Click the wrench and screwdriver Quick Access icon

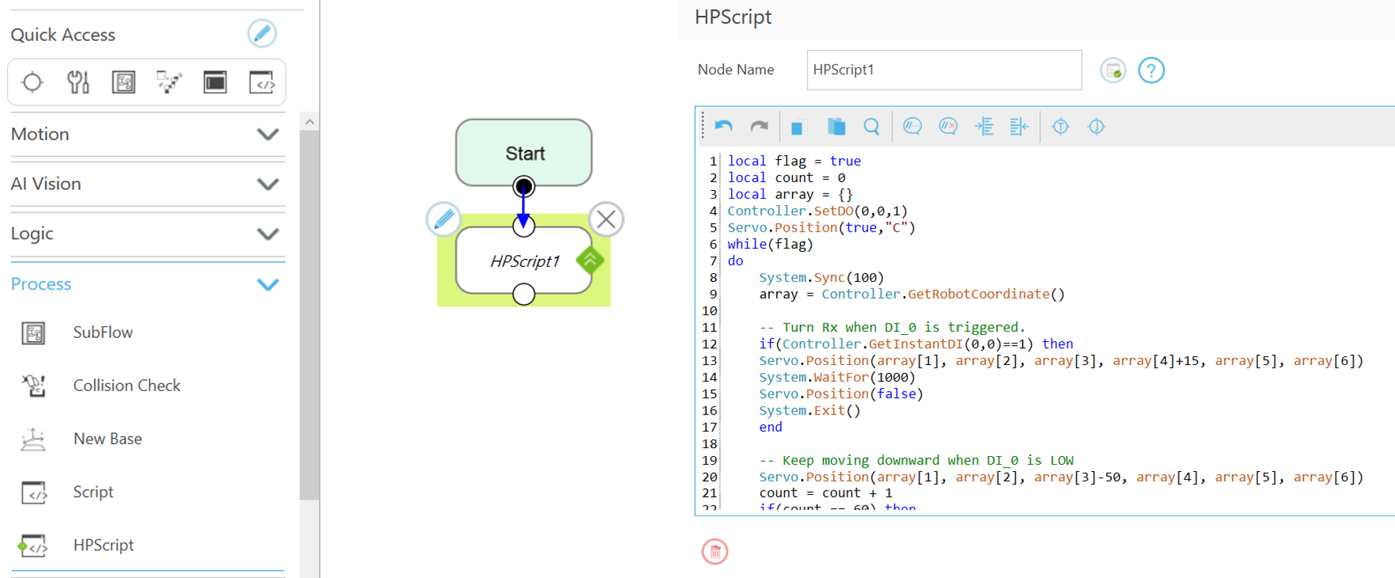[78, 82]
